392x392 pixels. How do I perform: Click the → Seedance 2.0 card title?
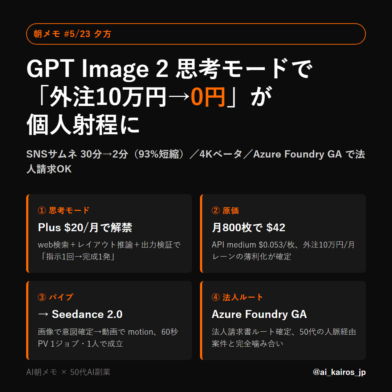point(80,314)
